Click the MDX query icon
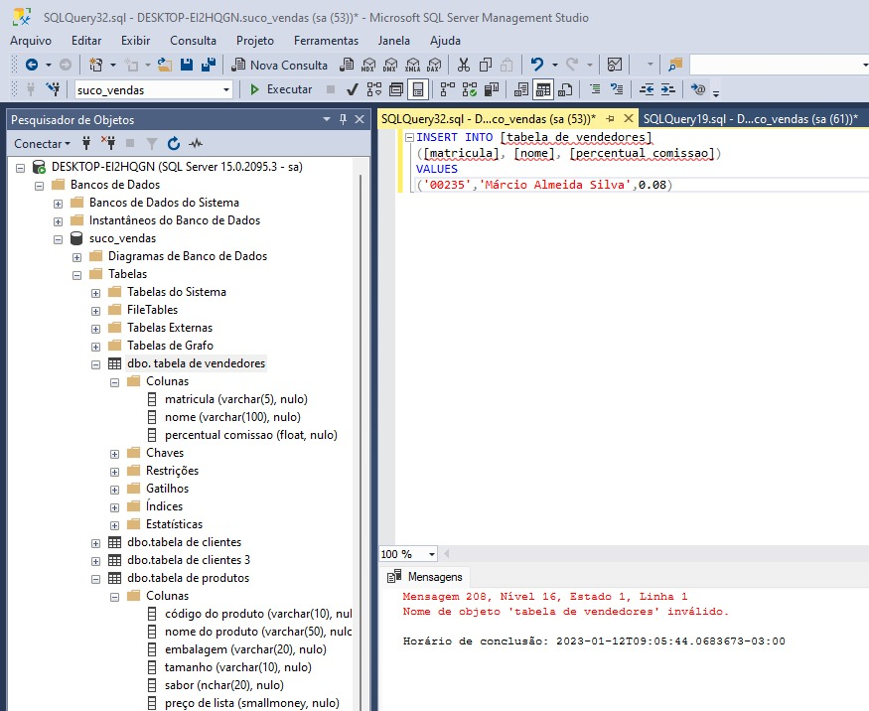 368,65
